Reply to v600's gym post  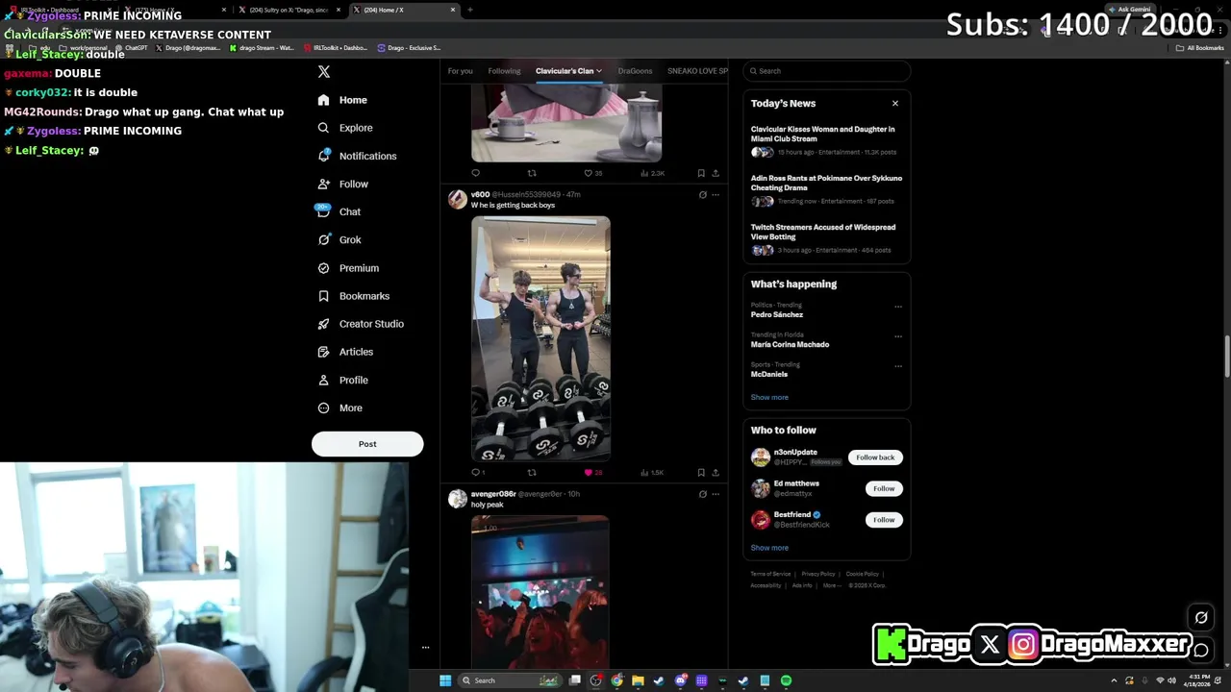478,472
